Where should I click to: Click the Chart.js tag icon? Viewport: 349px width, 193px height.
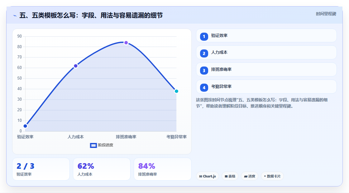click(201, 176)
